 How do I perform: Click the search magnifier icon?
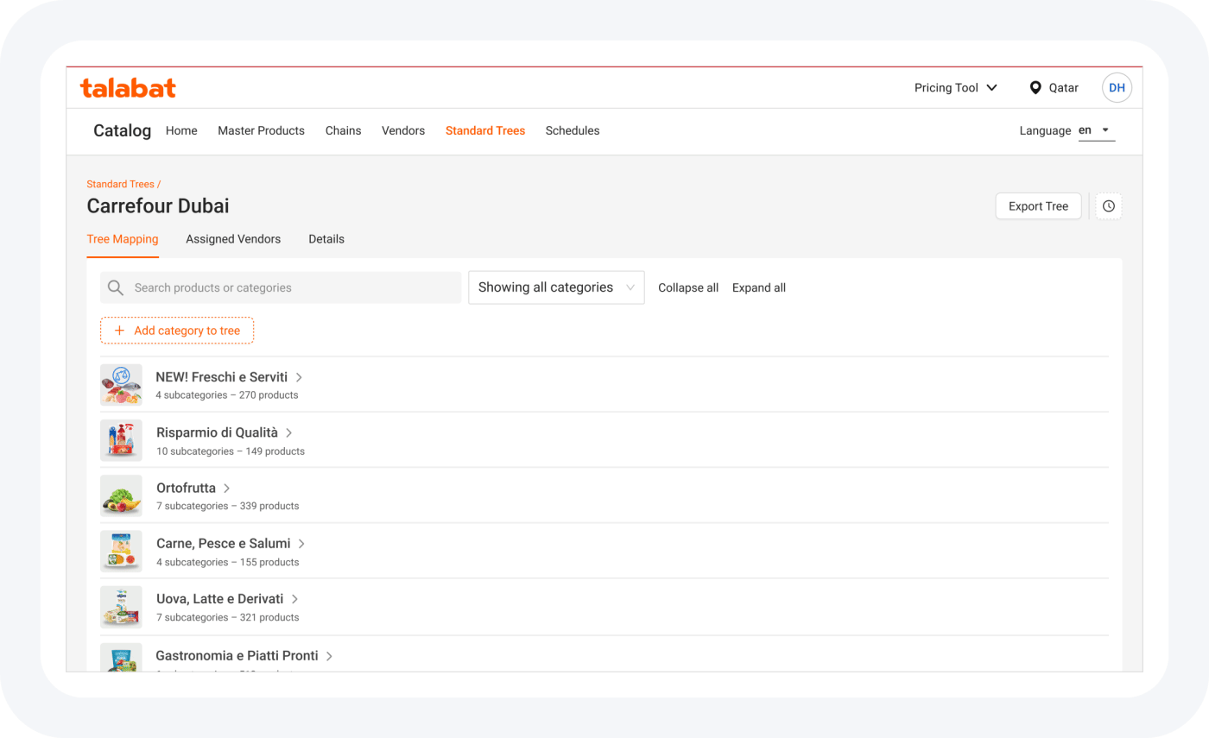[x=116, y=287]
